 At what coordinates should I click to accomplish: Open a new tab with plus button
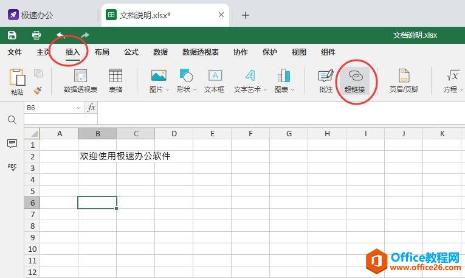(x=245, y=15)
